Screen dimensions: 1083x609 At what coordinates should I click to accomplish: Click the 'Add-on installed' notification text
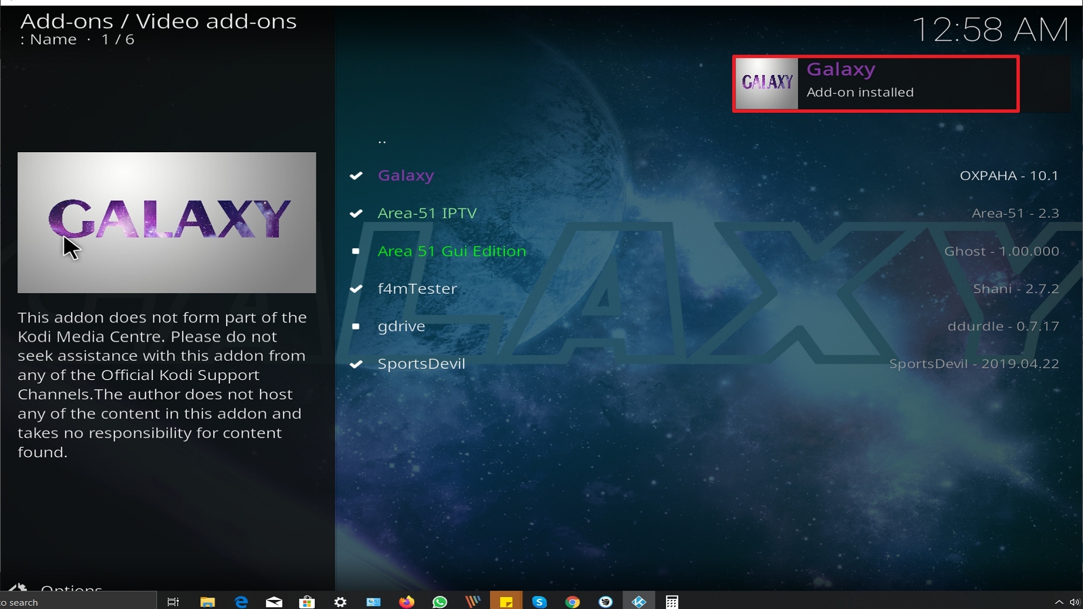[x=860, y=92]
